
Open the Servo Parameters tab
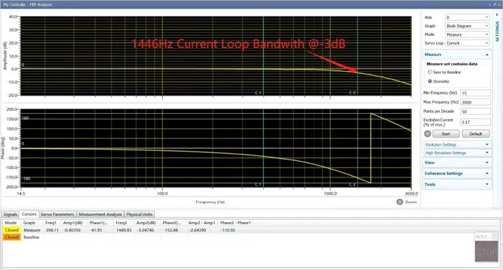(x=57, y=214)
